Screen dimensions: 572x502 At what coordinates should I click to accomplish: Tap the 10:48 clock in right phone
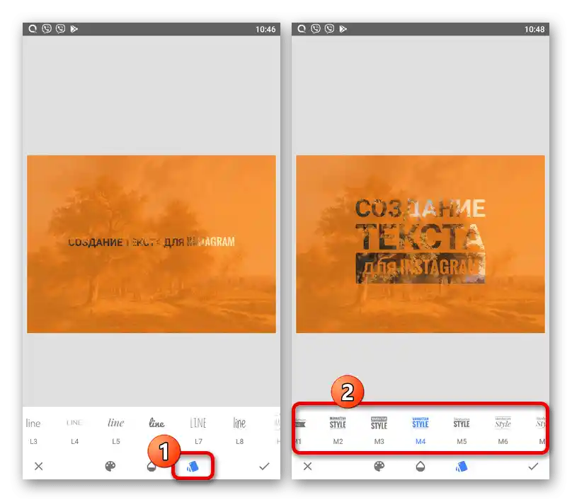pyautogui.click(x=534, y=30)
